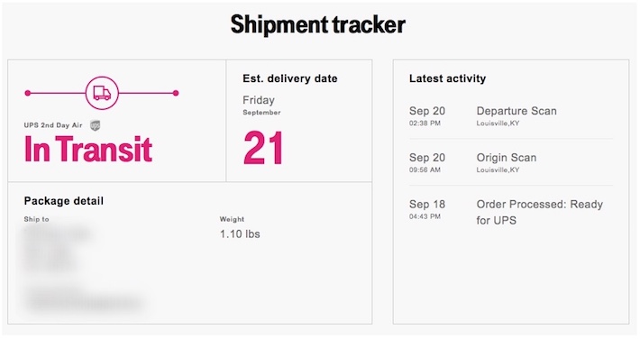Click the delivery truck icon in circle
This screenshot has height=339, width=640.
point(102,93)
